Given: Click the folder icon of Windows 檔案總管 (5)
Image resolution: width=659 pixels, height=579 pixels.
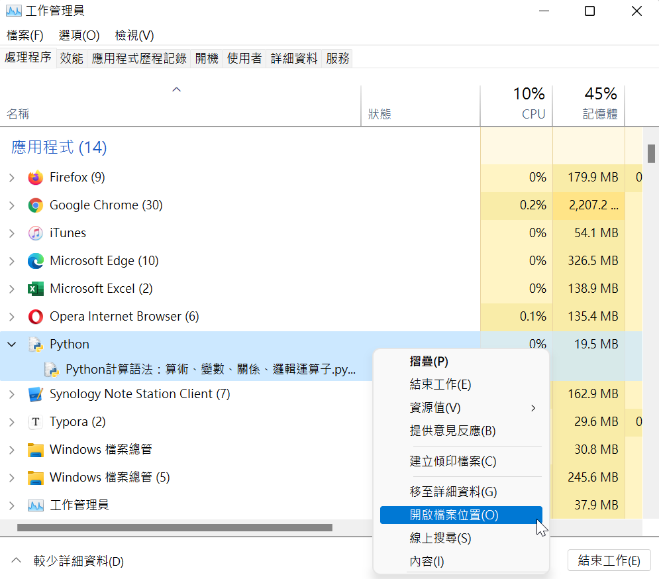Looking at the screenshot, I should 36,478.
